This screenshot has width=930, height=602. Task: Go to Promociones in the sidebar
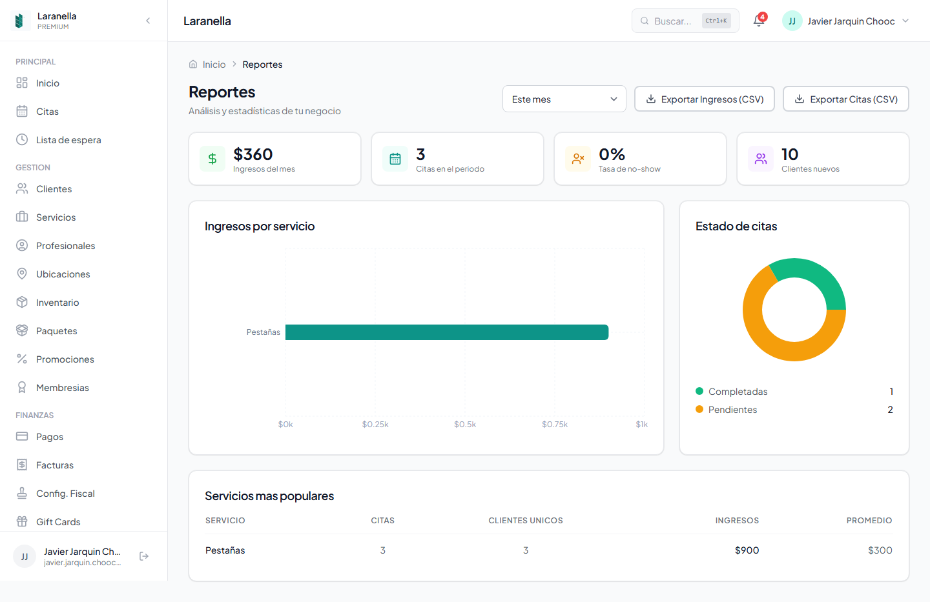65,359
